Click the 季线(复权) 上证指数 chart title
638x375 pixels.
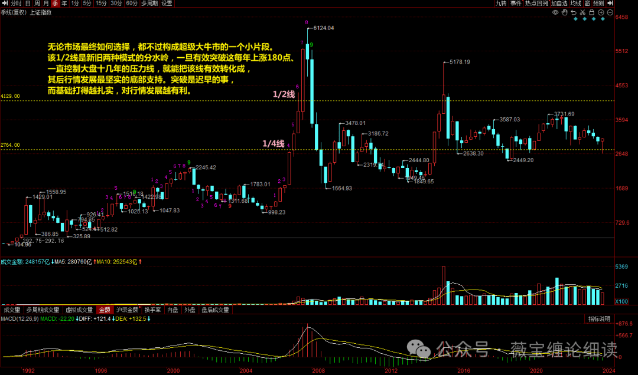26,12
